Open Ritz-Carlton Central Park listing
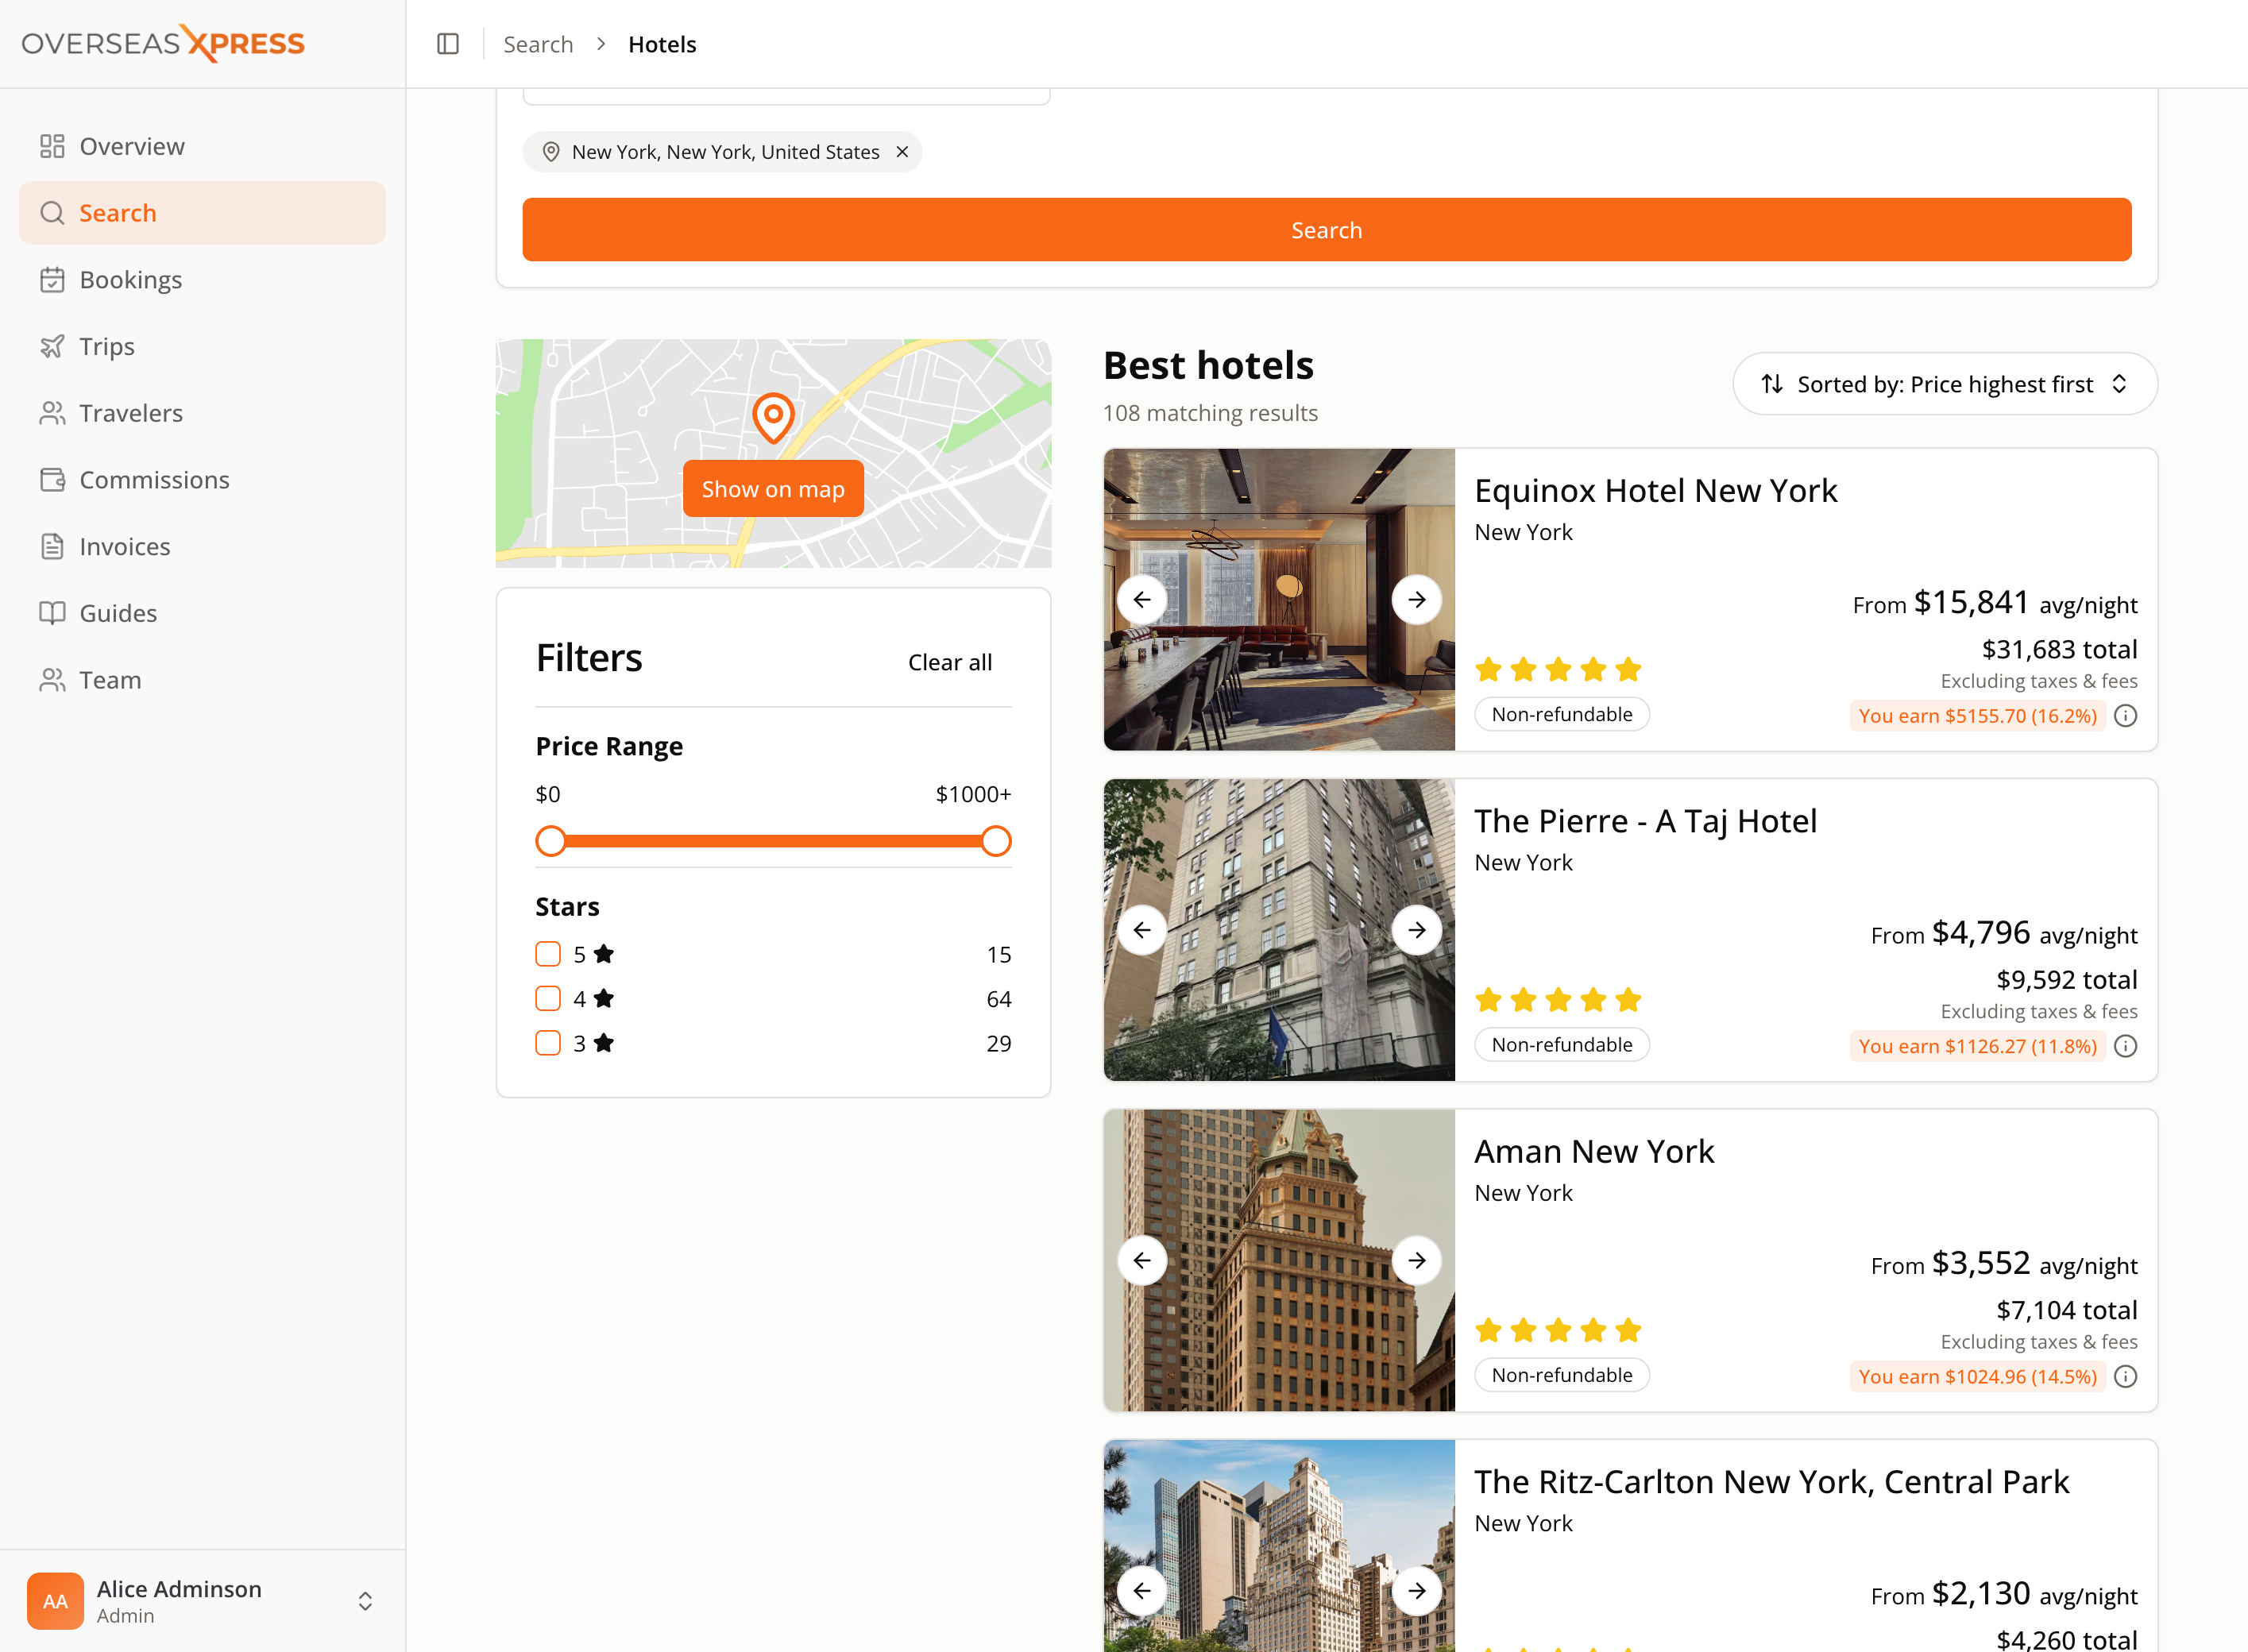2248x1652 pixels. pyautogui.click(x=1771, y=1482)
